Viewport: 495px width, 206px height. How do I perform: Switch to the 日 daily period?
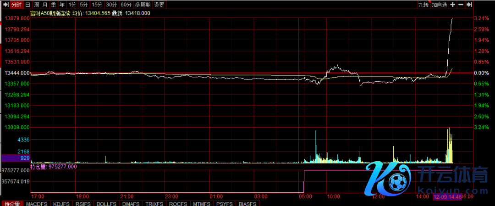coord(28,5)
